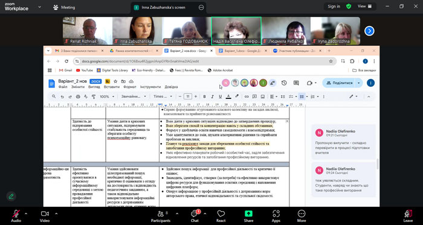Click the Поділитися share button
This screenshot has width=423, height=225.
(340, 83)
